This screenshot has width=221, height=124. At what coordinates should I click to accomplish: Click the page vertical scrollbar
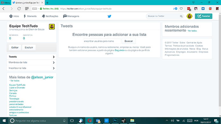click(x=220, y=60)
